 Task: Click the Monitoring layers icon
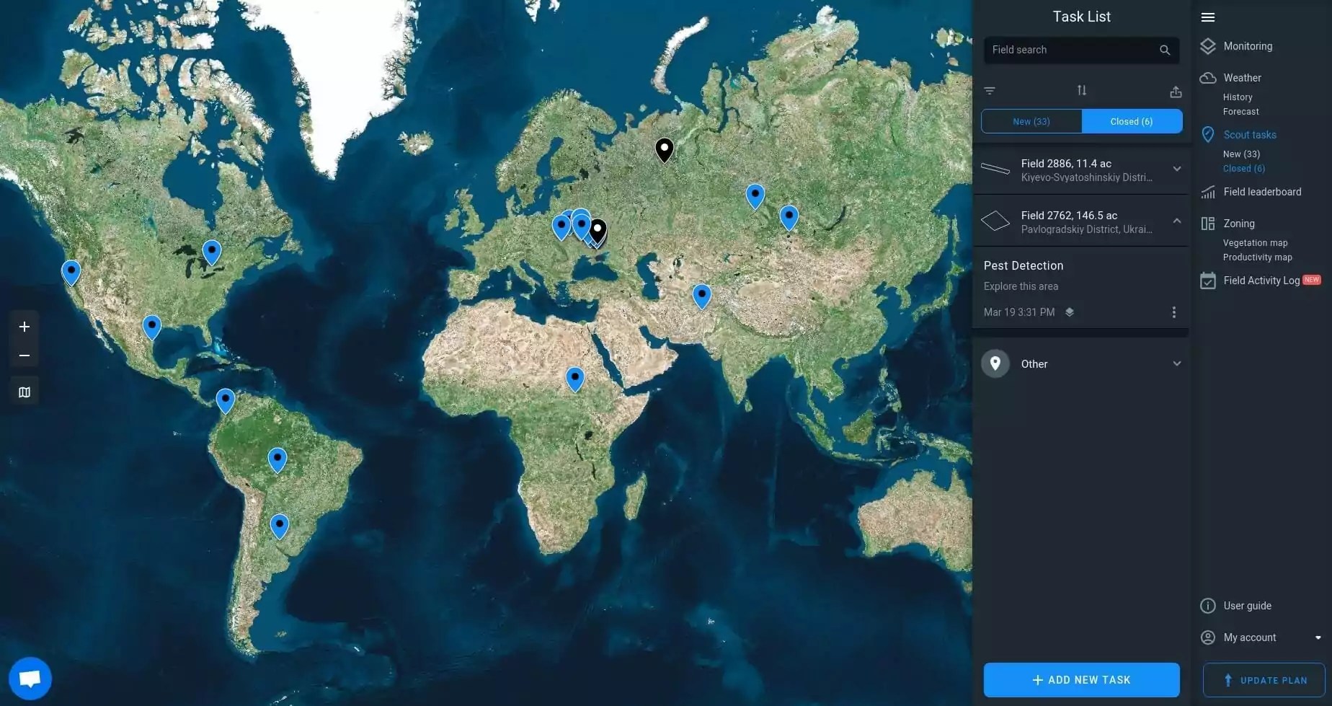[x=1208, y=46]
